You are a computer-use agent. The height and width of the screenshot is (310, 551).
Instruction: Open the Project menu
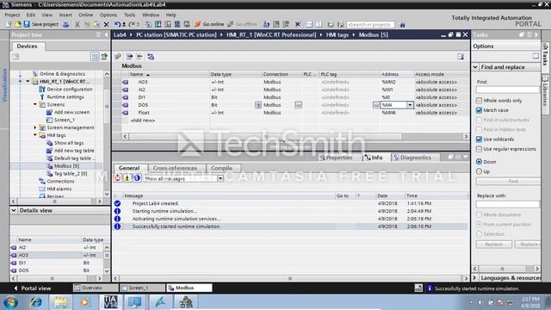pos(12,15)
